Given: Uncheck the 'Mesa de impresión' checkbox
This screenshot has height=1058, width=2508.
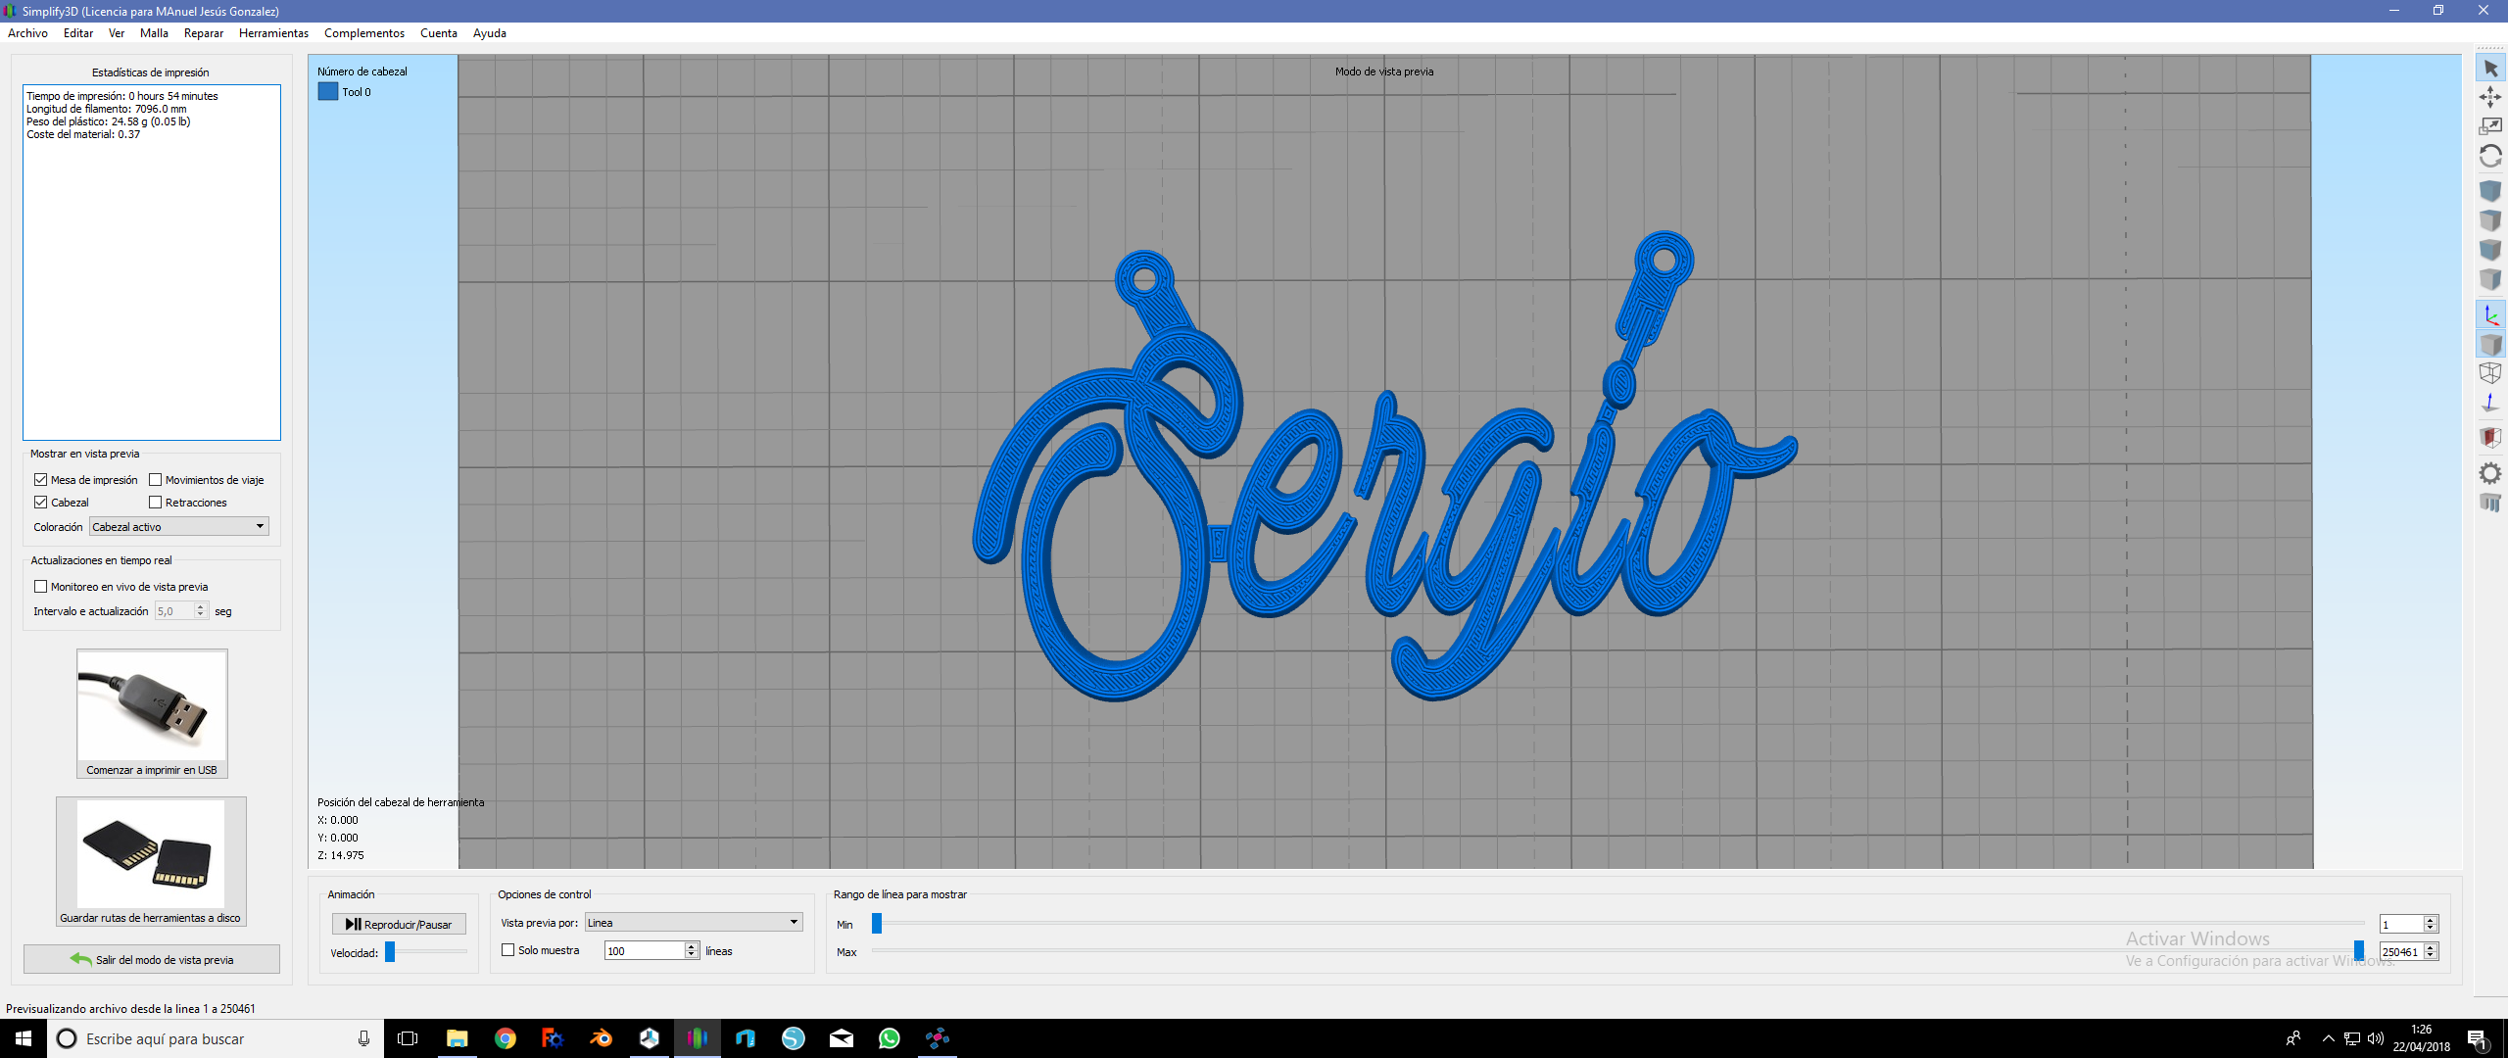Looking at the screenshot, I should [x=41, y=480].
